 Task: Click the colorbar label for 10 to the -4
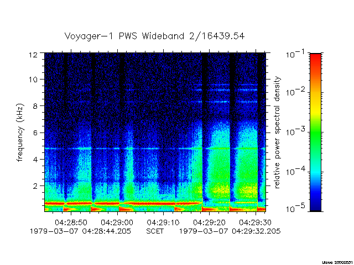click(295, 171)
